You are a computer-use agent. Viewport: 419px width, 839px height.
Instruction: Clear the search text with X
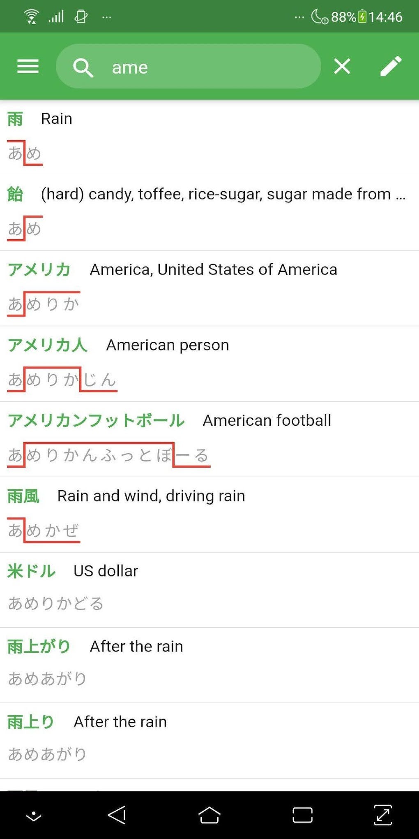pos(342,66)
